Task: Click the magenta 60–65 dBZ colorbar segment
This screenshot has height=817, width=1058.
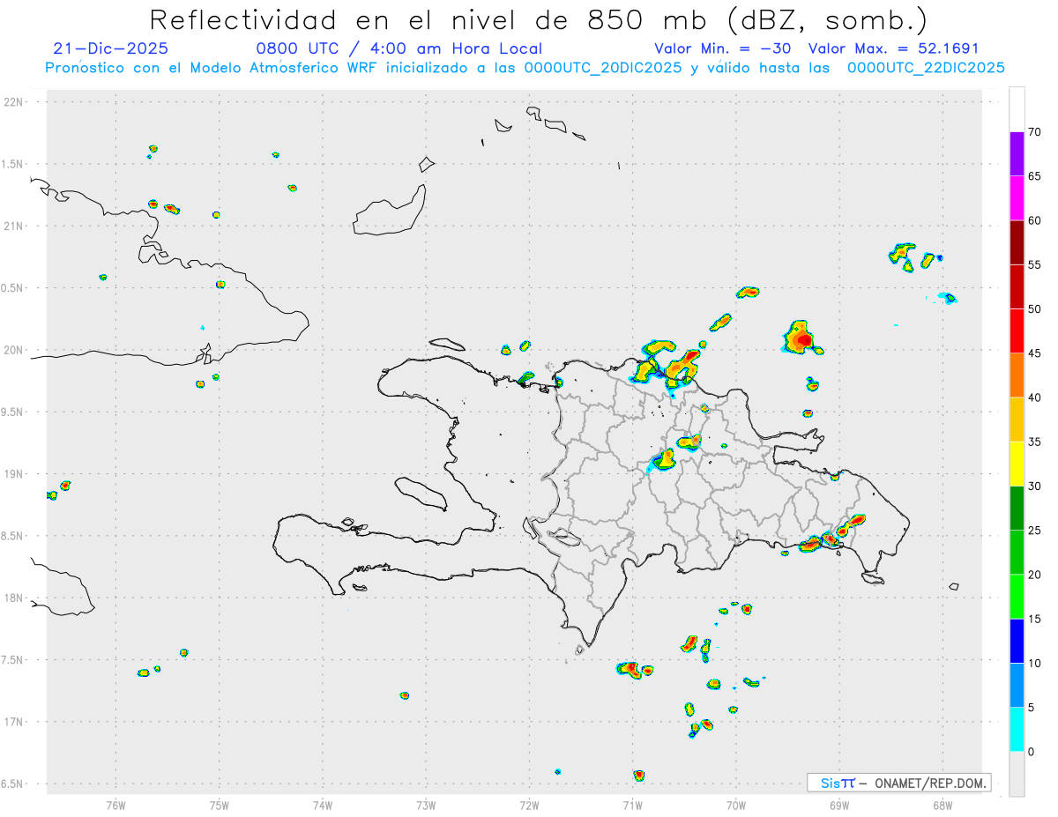Action: coord(1017,198)
